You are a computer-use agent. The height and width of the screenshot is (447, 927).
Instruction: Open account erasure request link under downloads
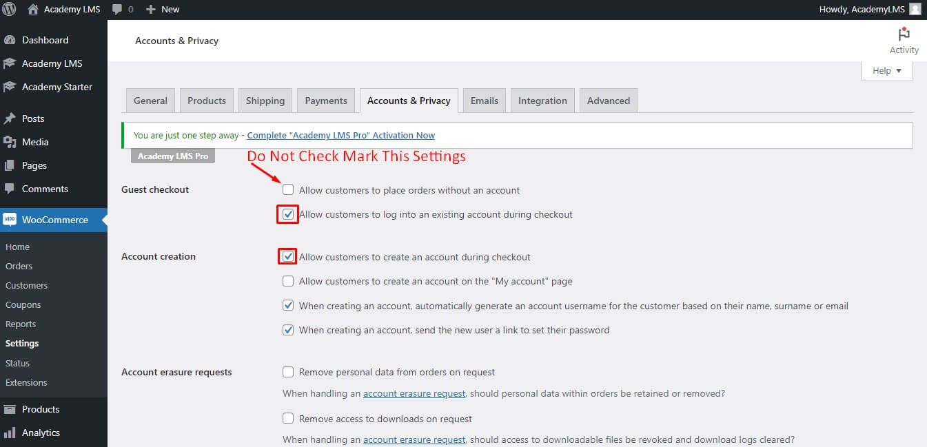tap(414, 439)
